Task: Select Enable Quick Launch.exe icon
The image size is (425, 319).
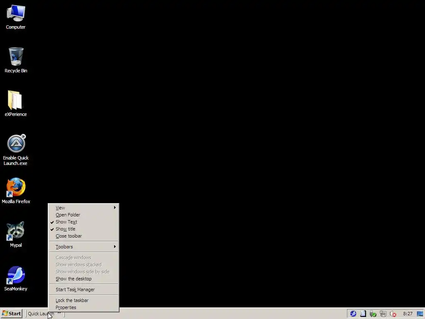Action: pyautogui.click(x=16, y=150)
